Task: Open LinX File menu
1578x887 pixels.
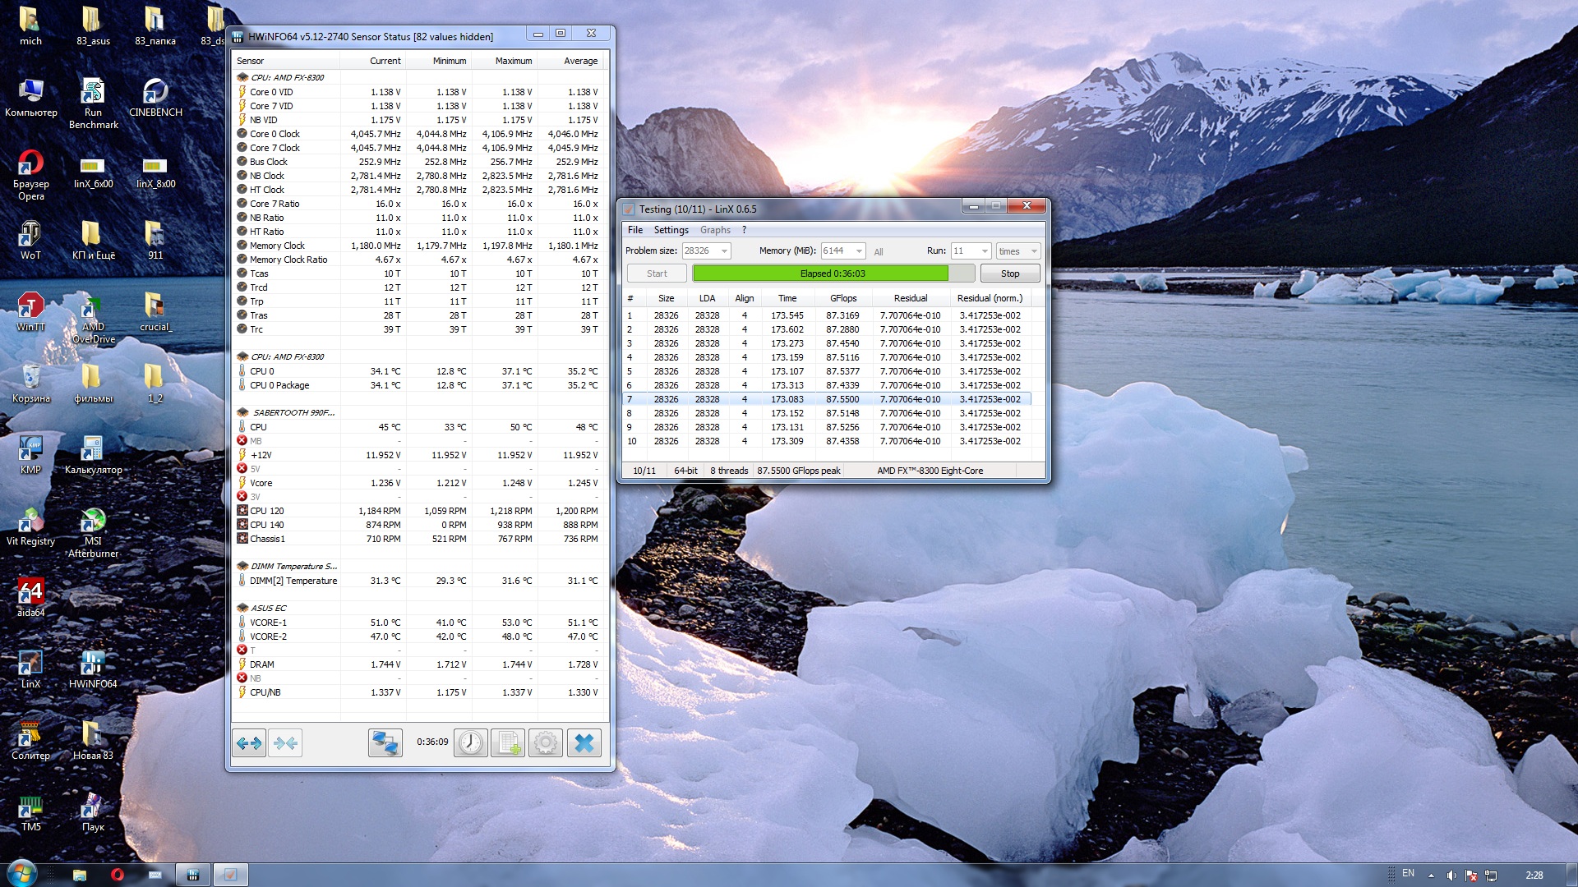Action: pos(635,230)
